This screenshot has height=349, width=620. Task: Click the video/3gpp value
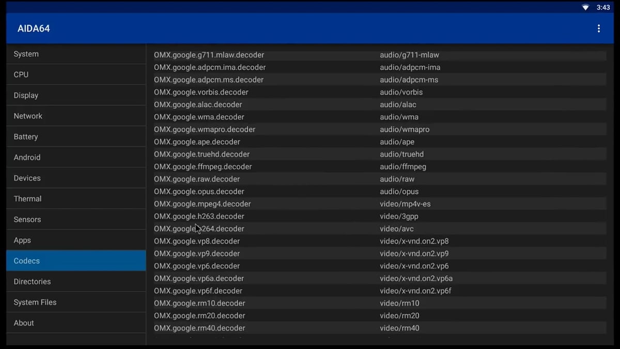(400, 216)
